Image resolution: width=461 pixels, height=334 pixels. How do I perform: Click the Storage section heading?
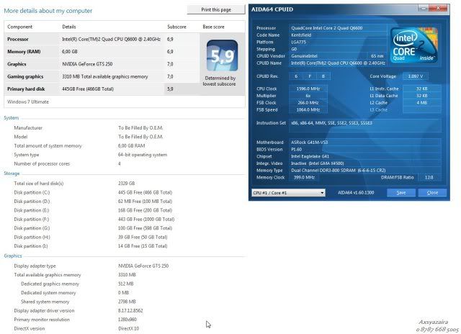point(12,173)
